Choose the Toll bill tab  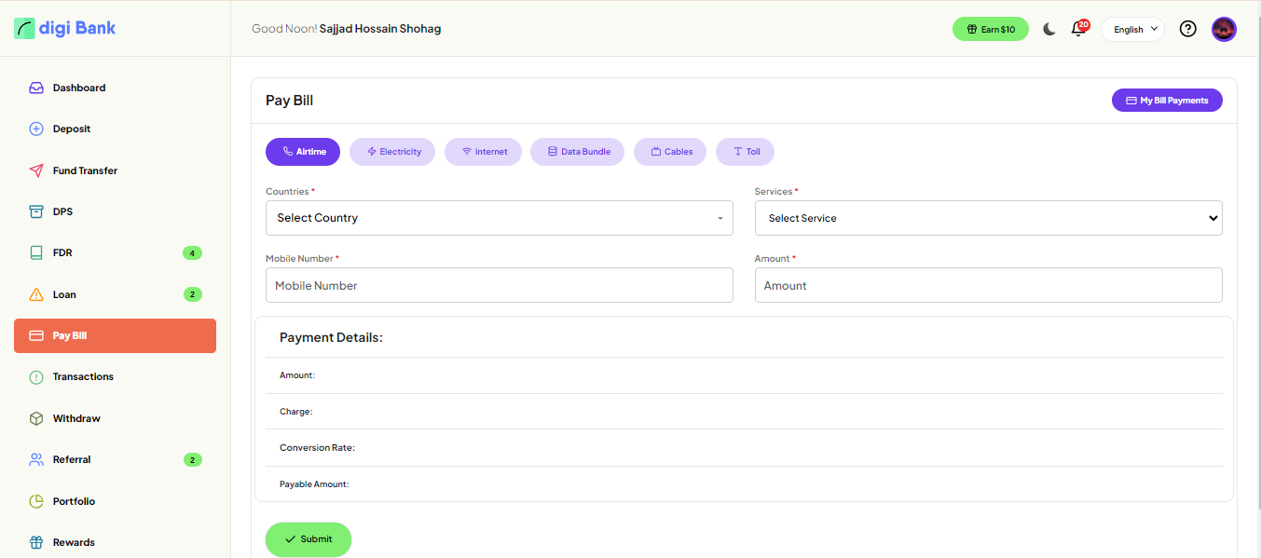pyautogui.click(x=745, y=152)
